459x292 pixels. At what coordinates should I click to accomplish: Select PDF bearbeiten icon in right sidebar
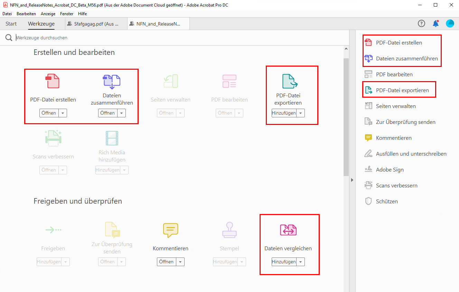(368, 74)
